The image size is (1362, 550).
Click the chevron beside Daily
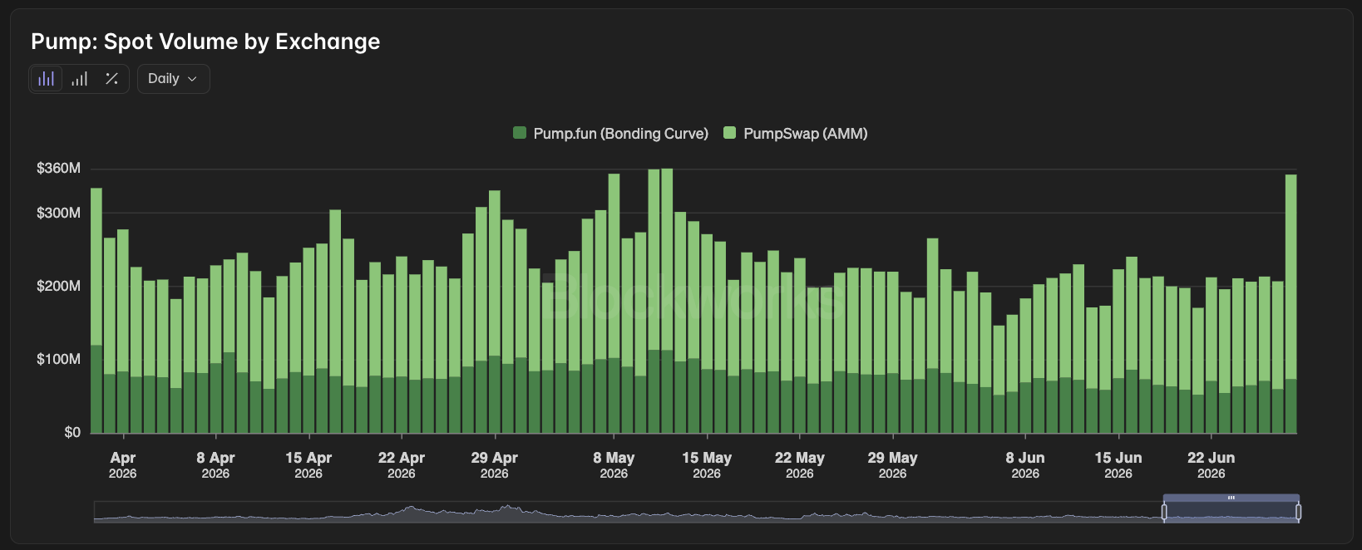(x=193, y=79)
